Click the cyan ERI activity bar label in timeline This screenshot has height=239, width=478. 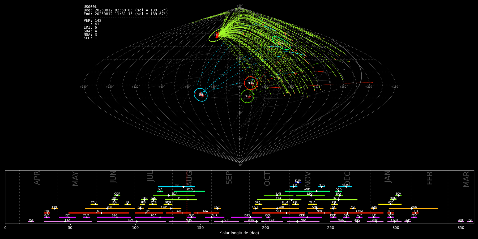point(177,185)
